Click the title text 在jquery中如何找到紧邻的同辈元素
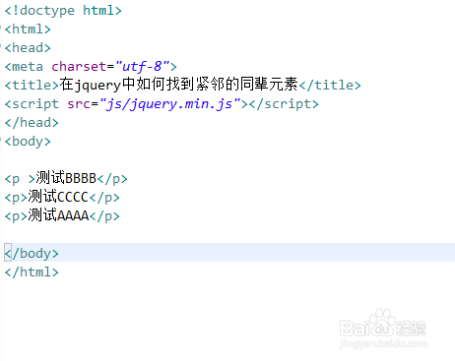Image resolution: width=455 pixels, height=361 pixels. [x=178, y=85]
